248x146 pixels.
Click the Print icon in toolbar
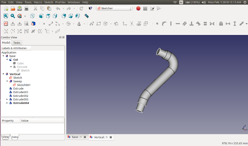[x=27, y=8]
